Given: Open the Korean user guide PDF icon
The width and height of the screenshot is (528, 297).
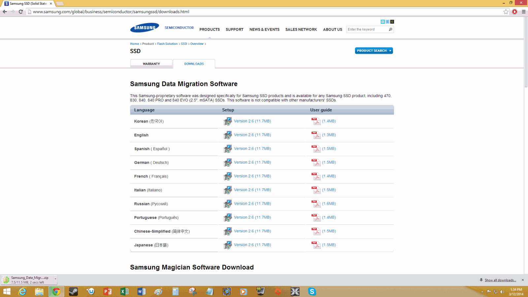Looking at the screenshot, I should (316, 121).
